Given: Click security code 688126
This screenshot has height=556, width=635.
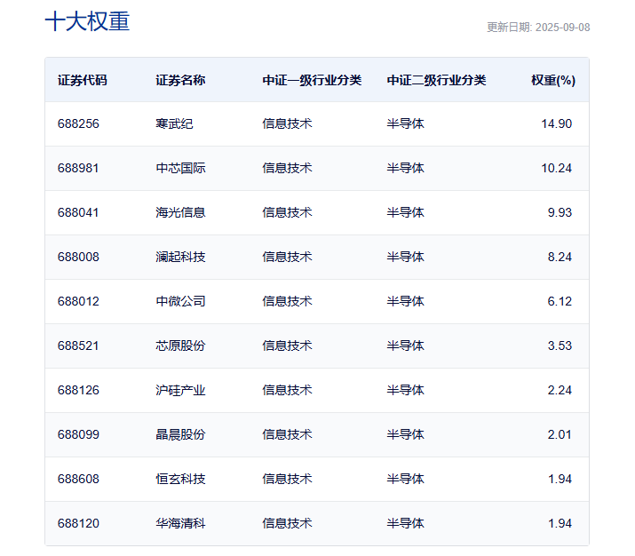Looking at the screenshot, I should click(x=78, y=390).
